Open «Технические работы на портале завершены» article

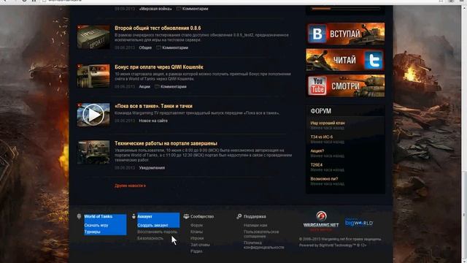166,143
